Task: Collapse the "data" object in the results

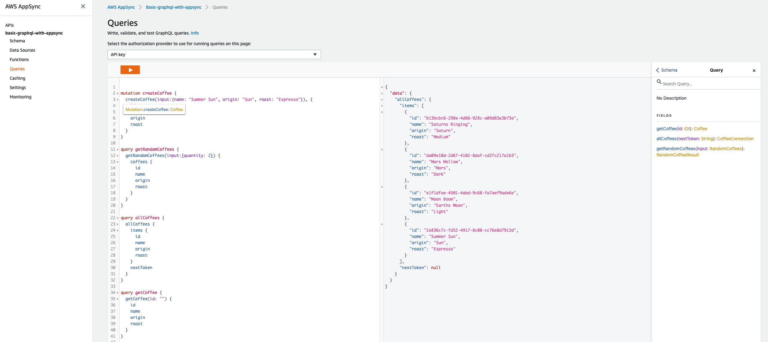Action: coord(382,93)
